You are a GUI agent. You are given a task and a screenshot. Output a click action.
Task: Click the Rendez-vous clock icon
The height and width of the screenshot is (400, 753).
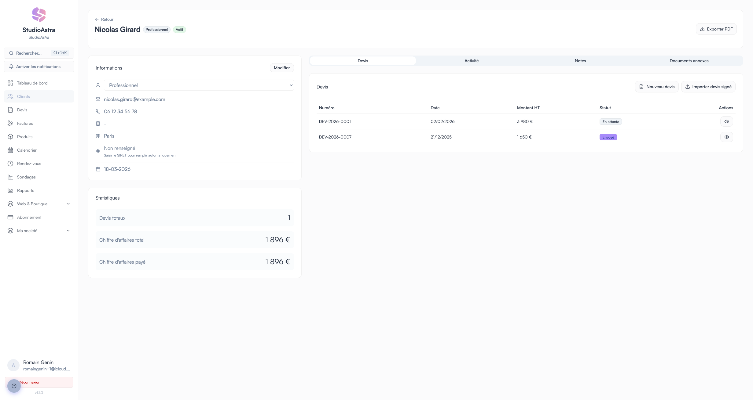point(10,164)
